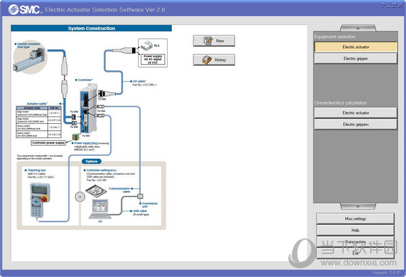Image resolution: width=406 pixels, height=277 pixels.
Task: Click the 'Controller power supply' label box
Action: 48,143
